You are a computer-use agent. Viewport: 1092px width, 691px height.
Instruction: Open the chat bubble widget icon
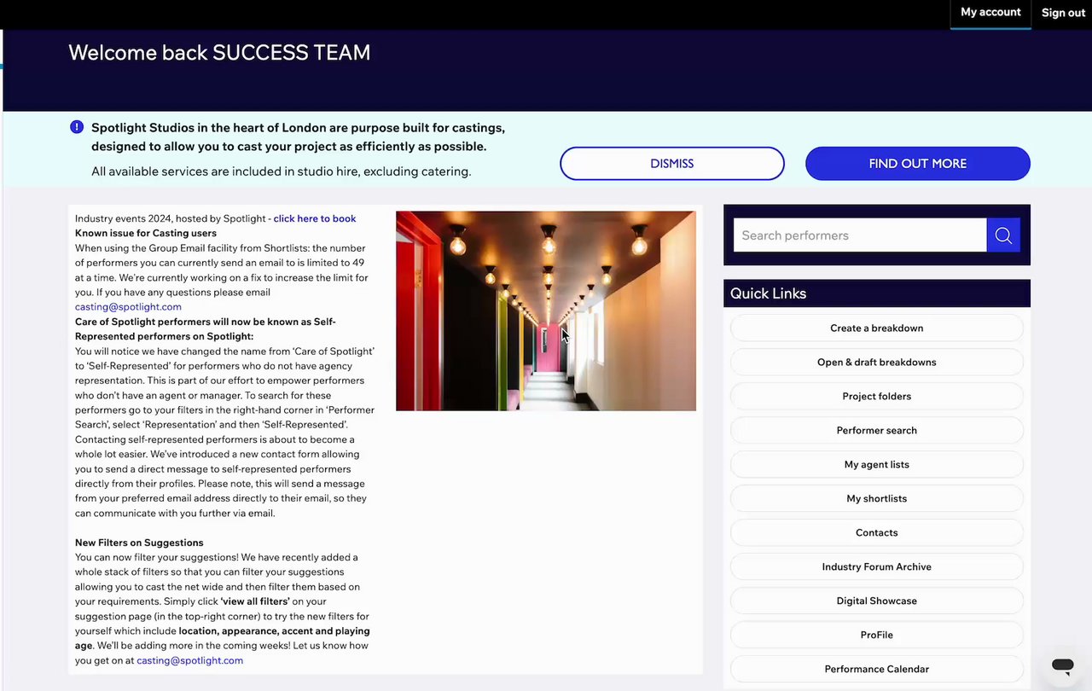click(1062, 665)
